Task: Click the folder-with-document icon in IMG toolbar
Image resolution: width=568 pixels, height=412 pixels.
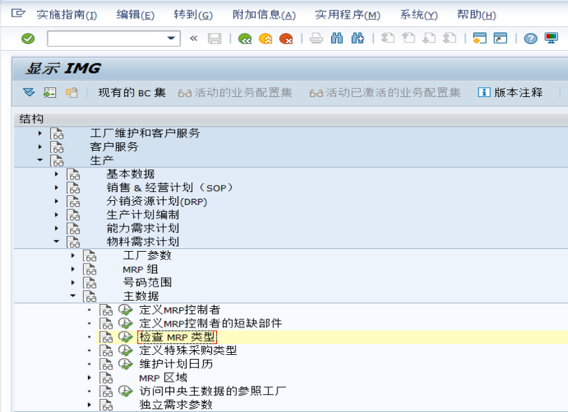Action: pyautogui.click(x=72, y=93)
